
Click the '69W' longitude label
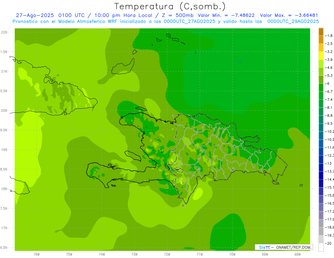tap(265, 254)
